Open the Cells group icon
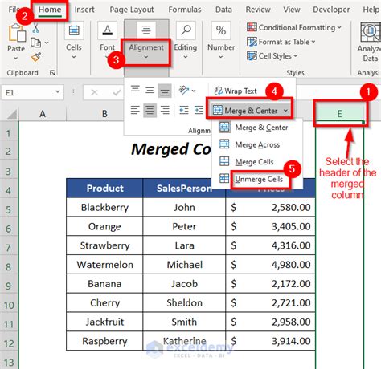Viewport: 381px width, 369px height. (x=74, y=30)
